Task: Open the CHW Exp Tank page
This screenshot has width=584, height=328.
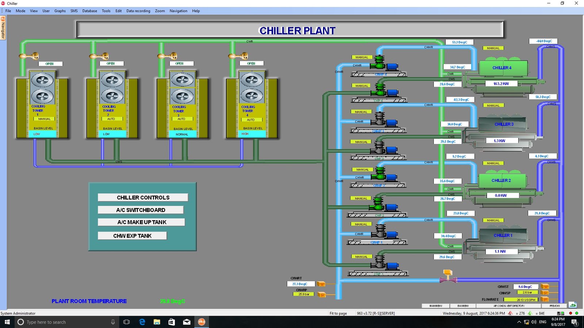Action: point(132,236)
